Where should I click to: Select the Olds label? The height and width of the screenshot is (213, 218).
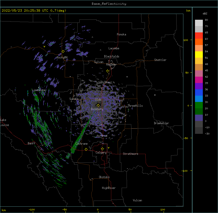98,100
